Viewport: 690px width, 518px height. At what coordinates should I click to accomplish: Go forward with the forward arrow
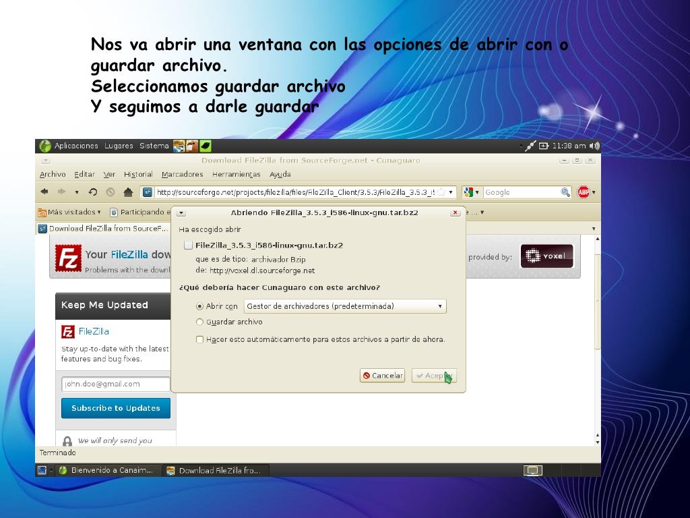61,192
